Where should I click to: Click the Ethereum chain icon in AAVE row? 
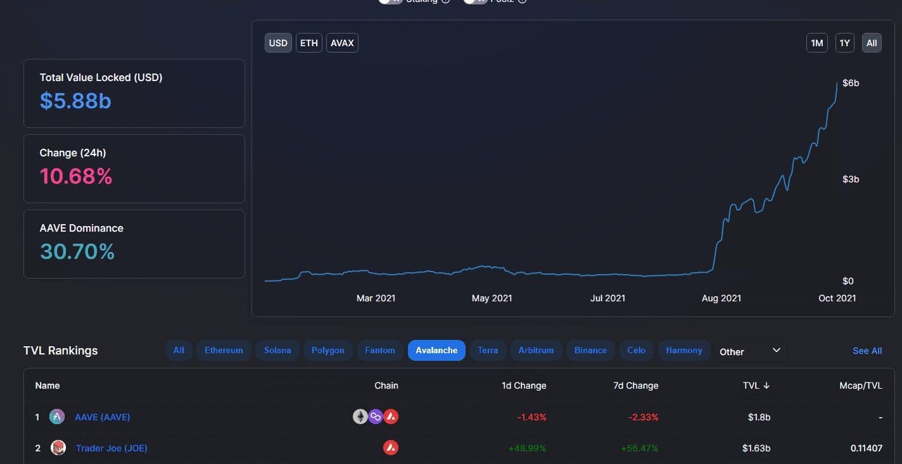(360, 417)
